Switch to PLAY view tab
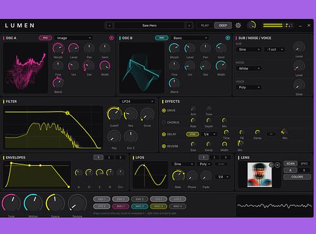The image size is (316, 234). click(x=205, y=25)
